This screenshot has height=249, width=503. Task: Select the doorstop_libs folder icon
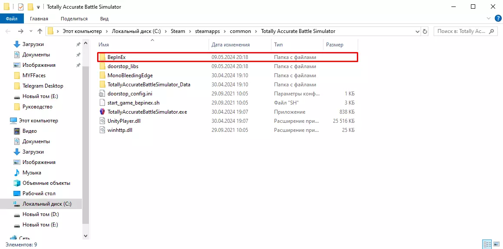tap(102, 66)
